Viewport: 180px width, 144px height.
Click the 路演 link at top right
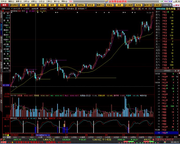170,2
